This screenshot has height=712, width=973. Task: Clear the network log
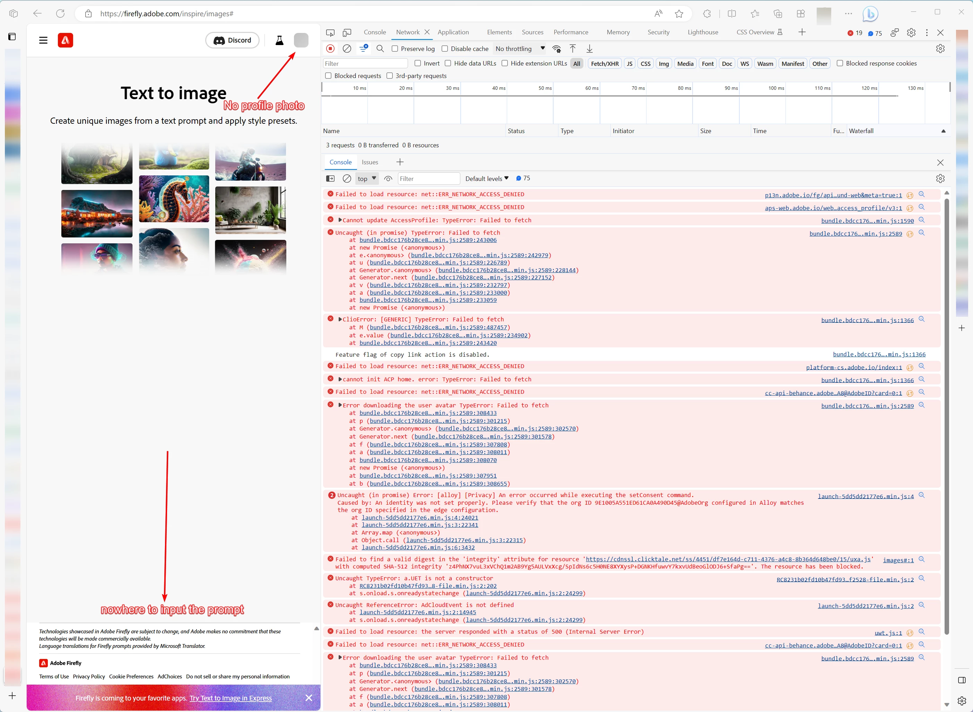pos(347,49)
